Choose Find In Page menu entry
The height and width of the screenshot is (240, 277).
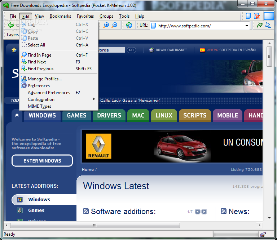tap(58, 55)
